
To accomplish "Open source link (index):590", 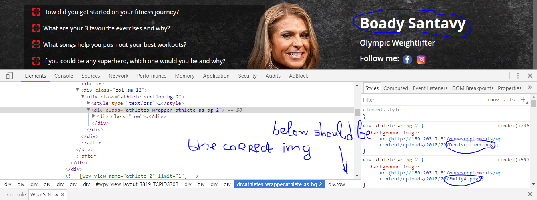I will (513, 160).
